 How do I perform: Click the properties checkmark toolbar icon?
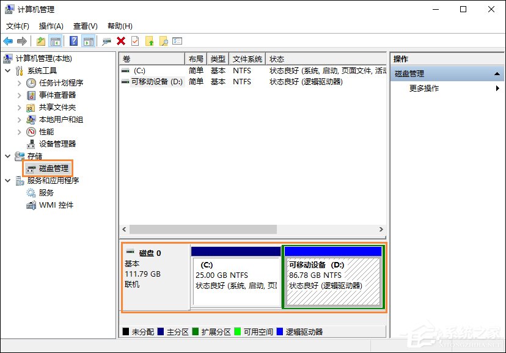point(134,41)
